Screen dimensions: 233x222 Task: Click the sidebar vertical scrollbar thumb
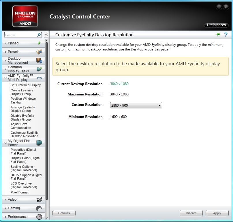(47, 121)
